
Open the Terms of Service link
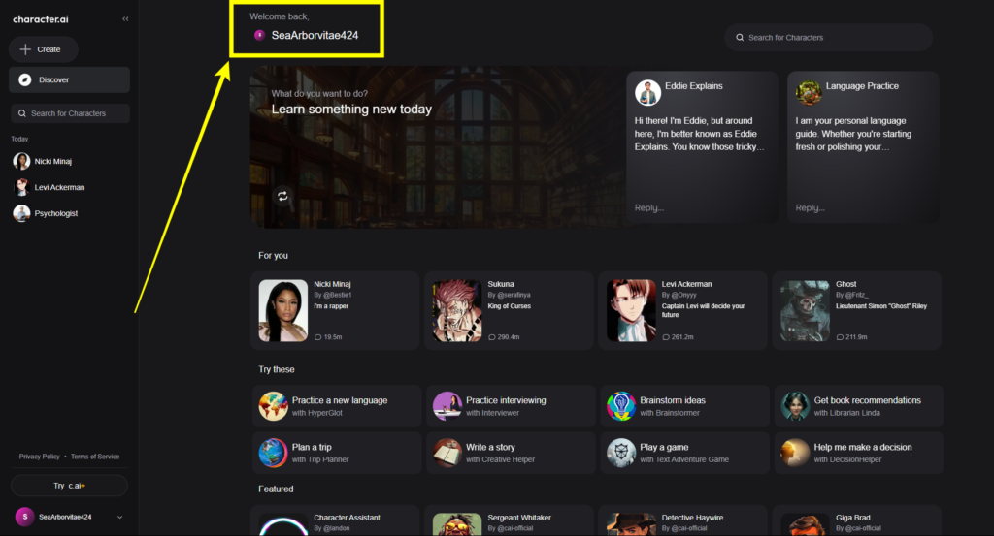(95, 457)
